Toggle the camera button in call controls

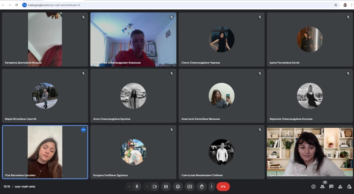155,186
